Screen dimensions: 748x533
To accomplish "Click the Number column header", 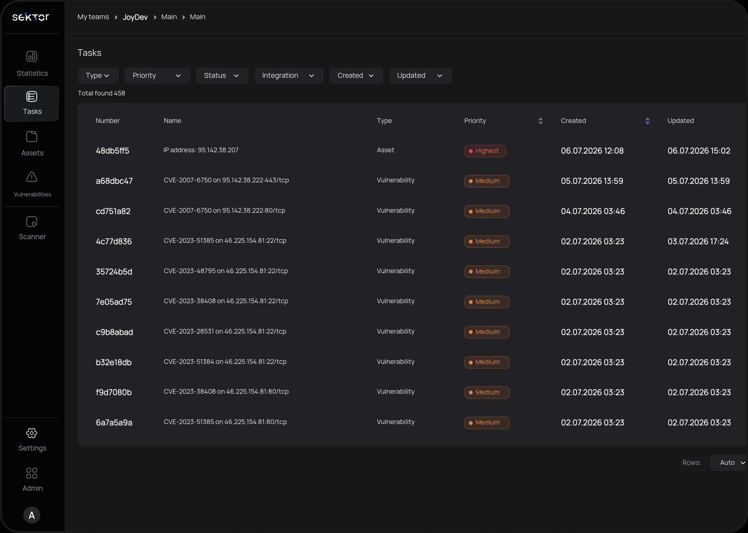I will click(108, 121).
